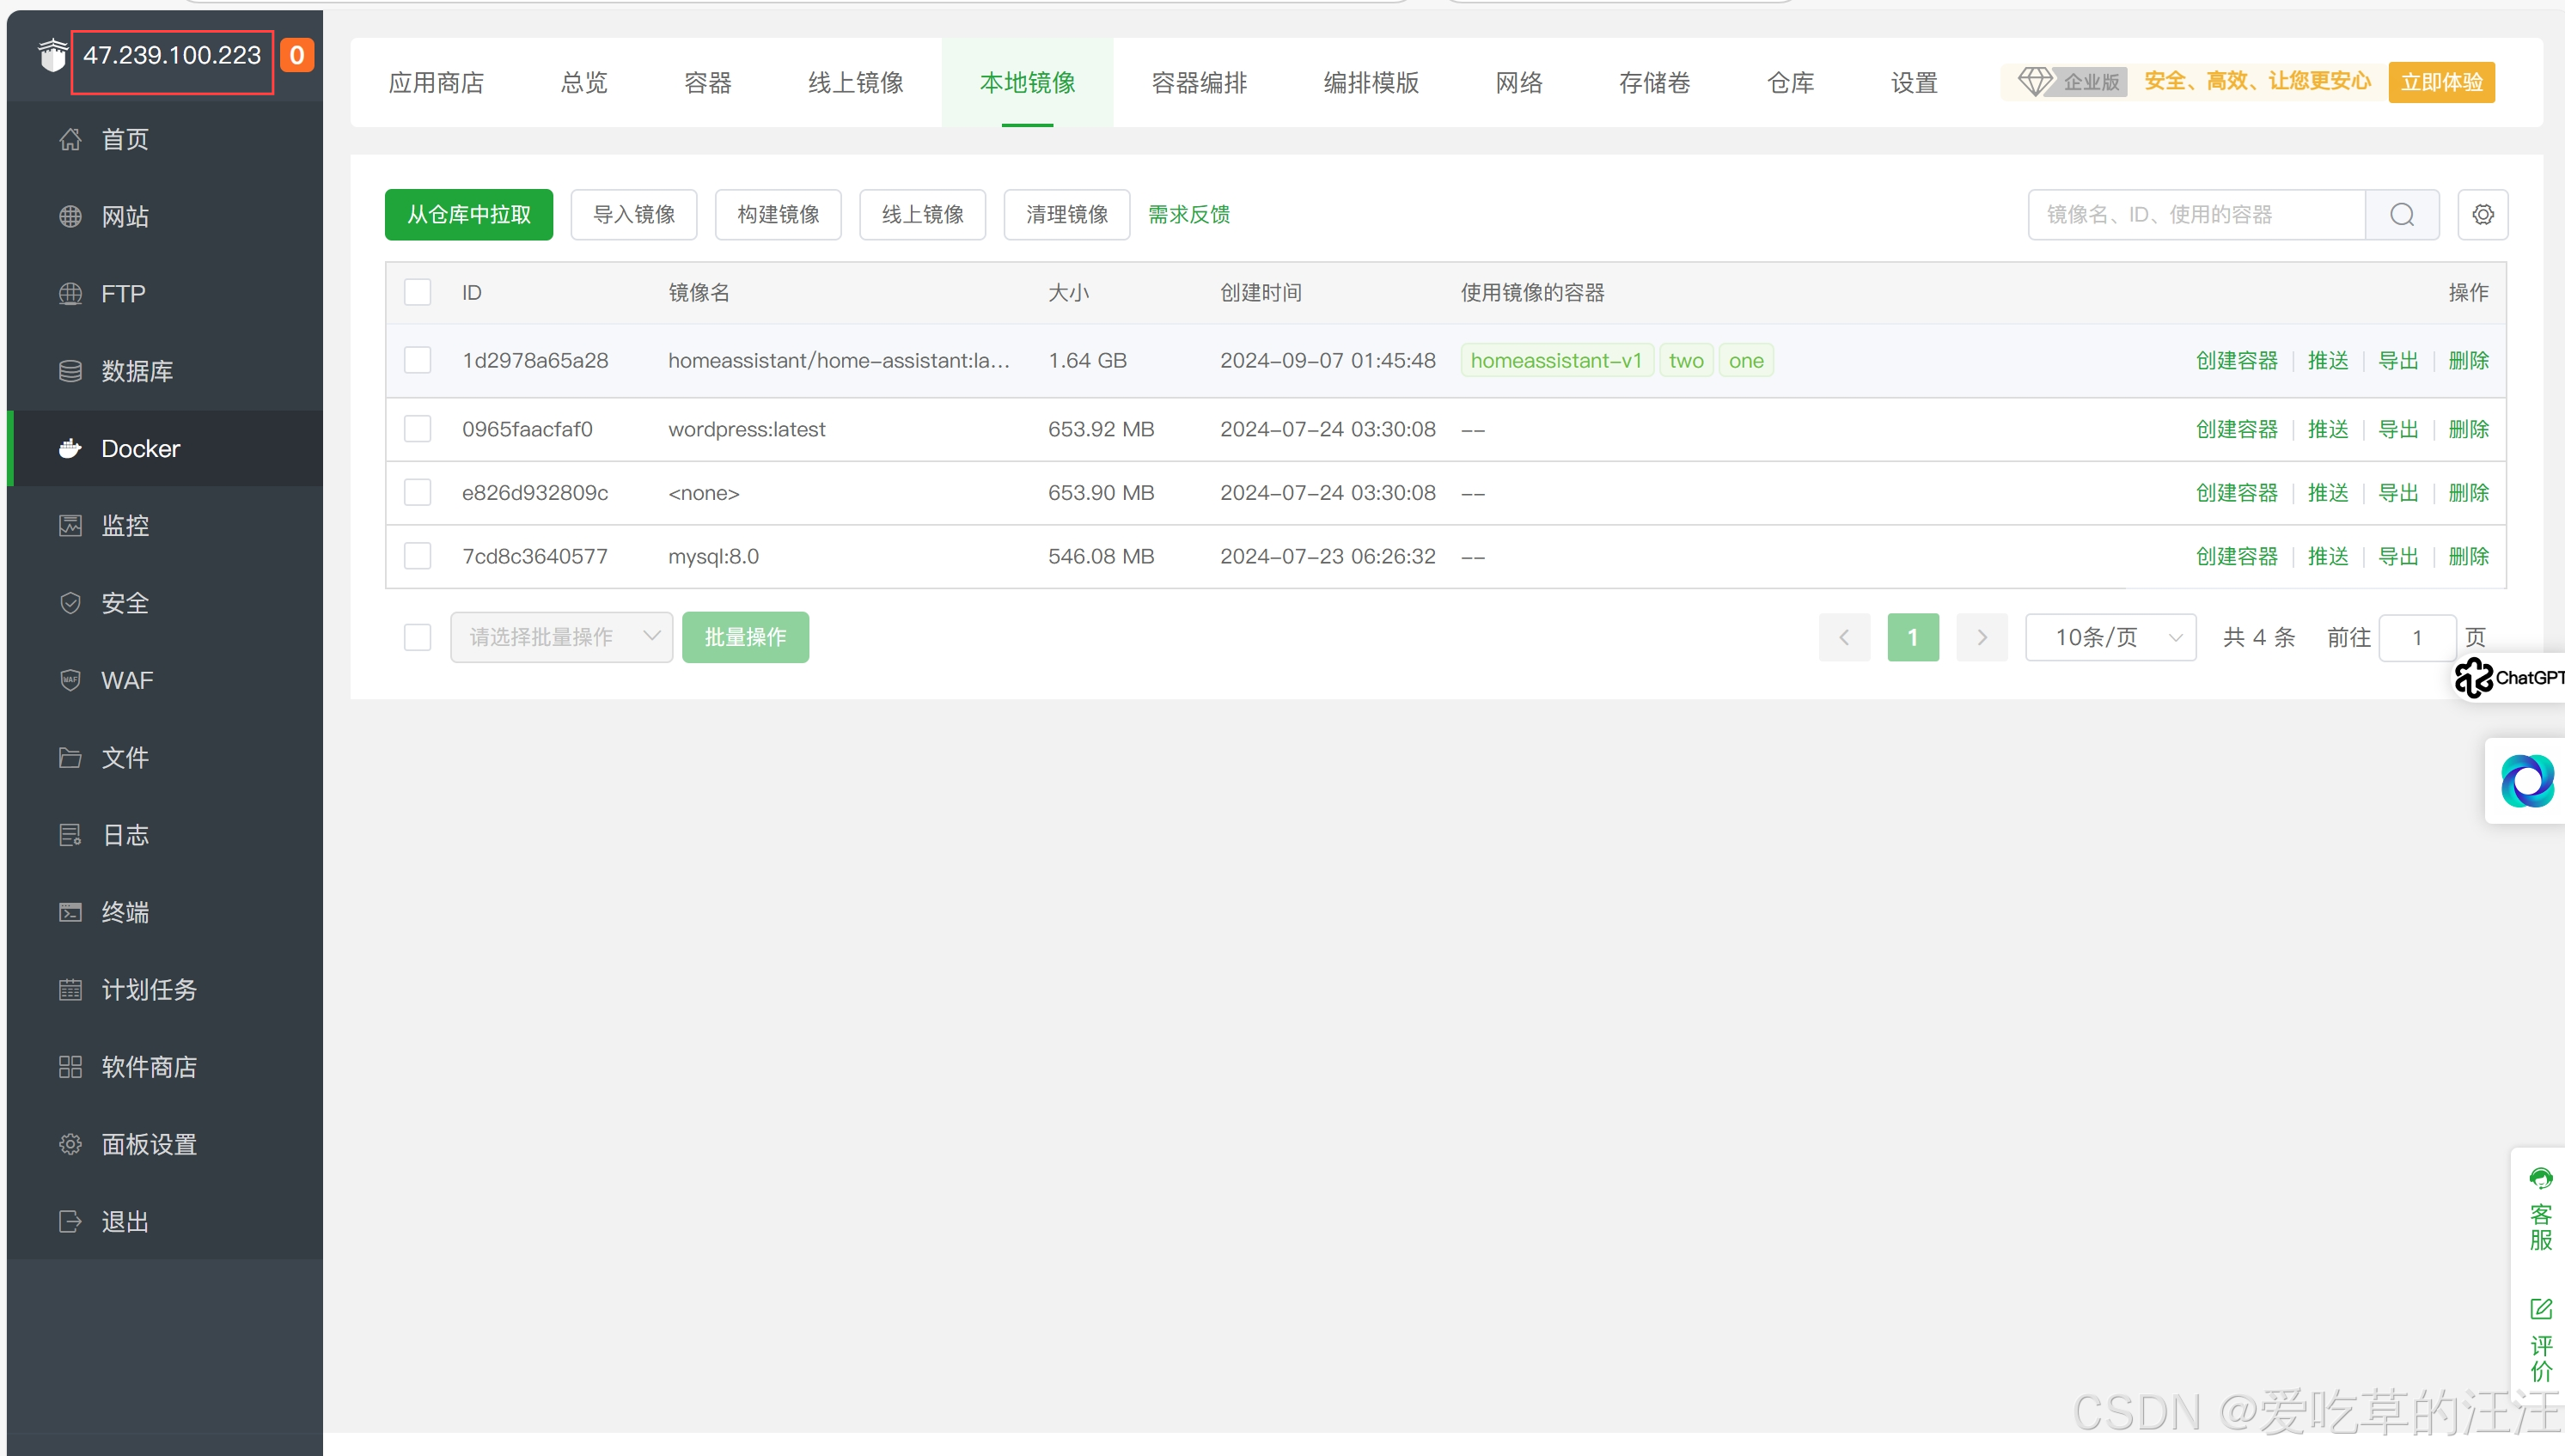Switch to the 容器编排 tab
Screen dimensions: 2565x1456
click(1199, 82)
